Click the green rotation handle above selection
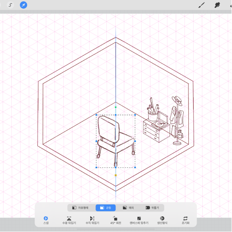Screen dimensions: 232x232 (x=116, y=107)
